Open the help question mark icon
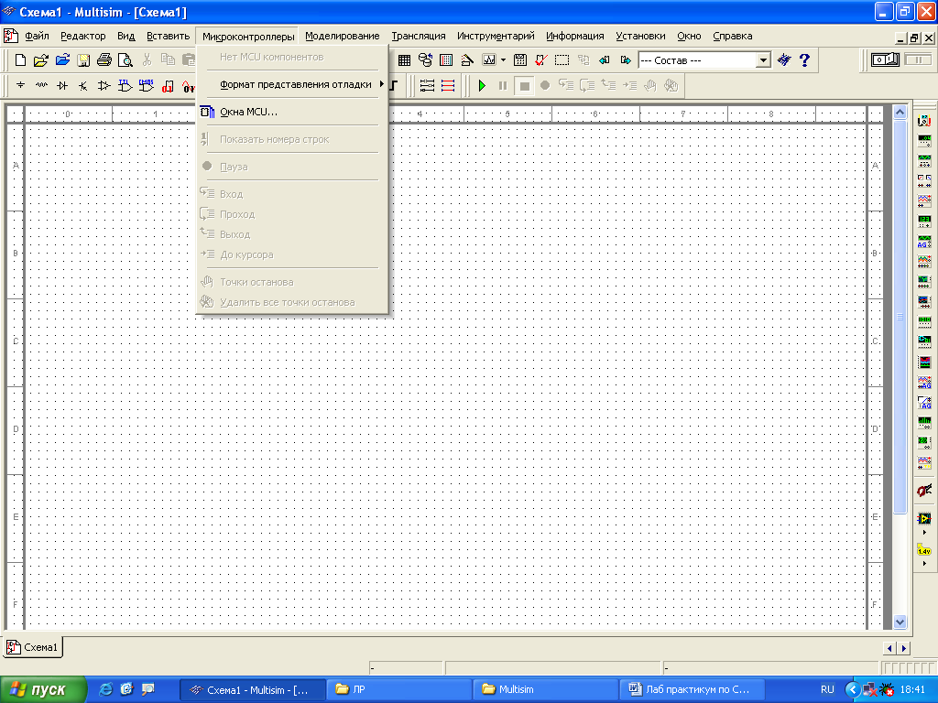The height and width of the screenshot is (703, 938). (x=804, y=59)
